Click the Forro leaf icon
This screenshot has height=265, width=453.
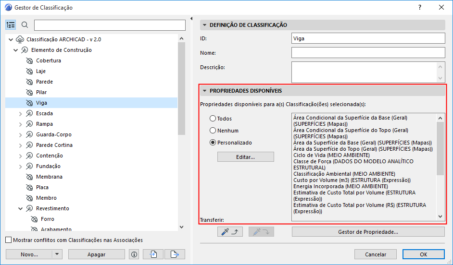click(x=34, y=219)
